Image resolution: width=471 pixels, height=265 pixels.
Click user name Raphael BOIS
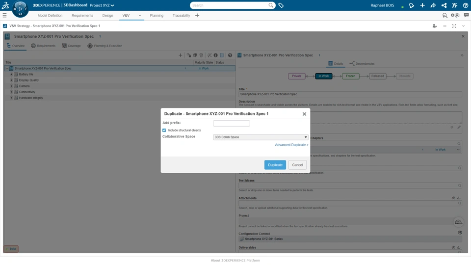coord(382,5)
